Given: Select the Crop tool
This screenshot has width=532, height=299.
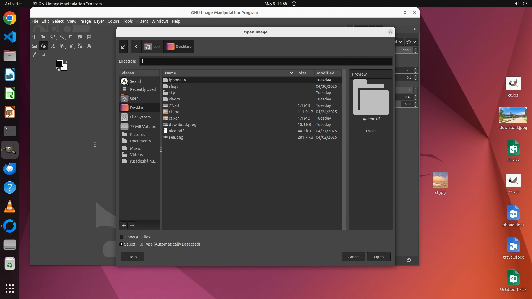Looking at the screenshot, I should coord(71,37).
